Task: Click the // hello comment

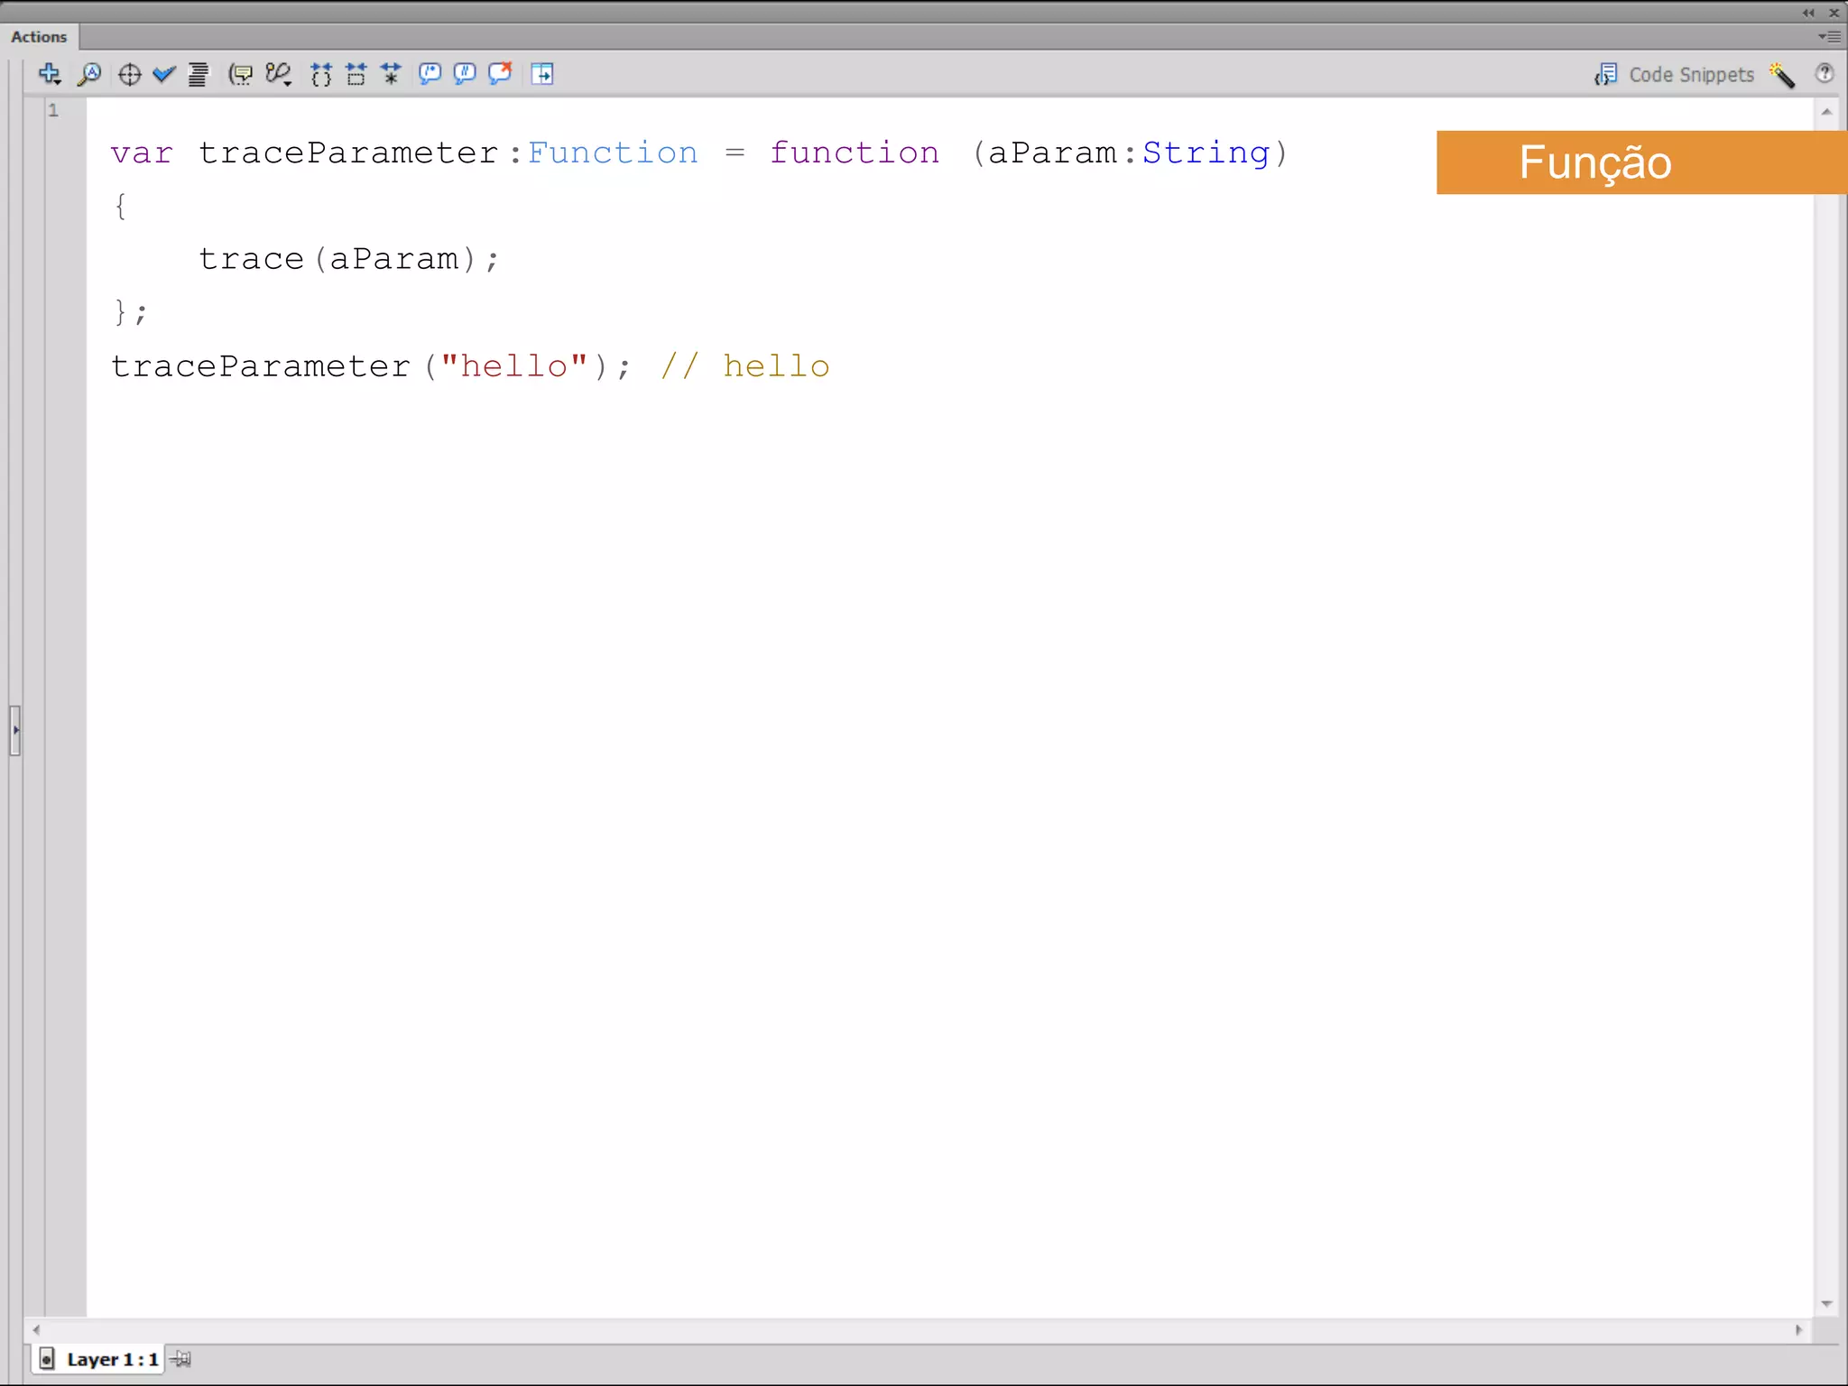Action: 744,366
